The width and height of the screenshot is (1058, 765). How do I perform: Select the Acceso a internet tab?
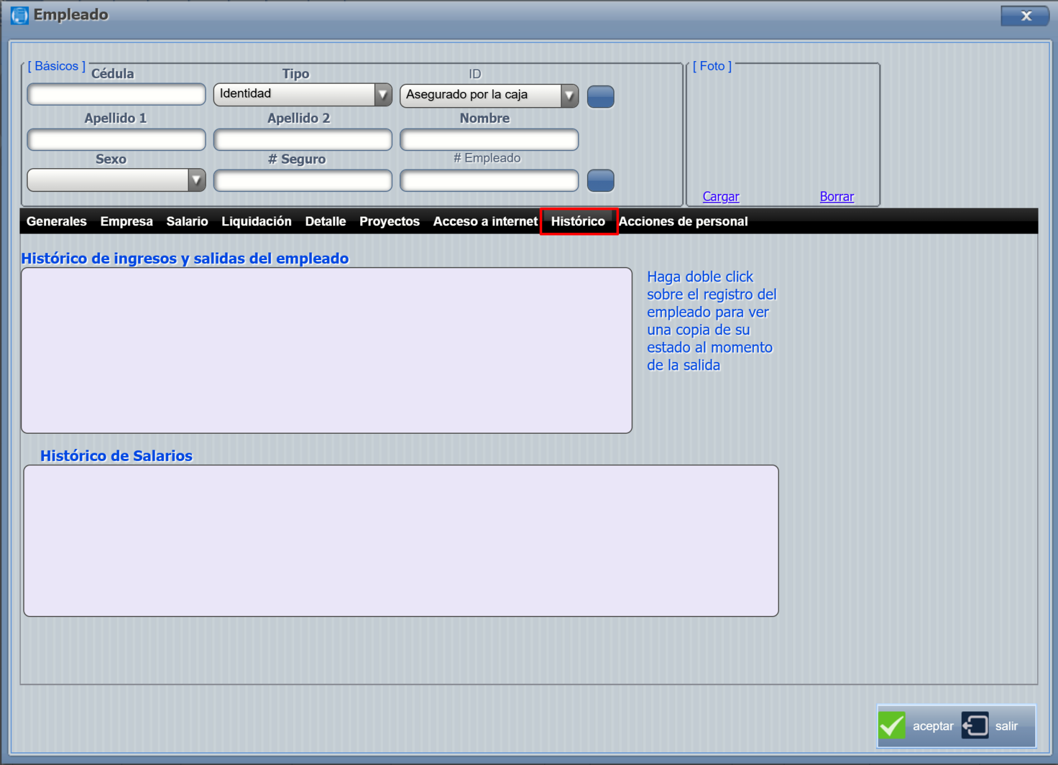click(485, 221)
